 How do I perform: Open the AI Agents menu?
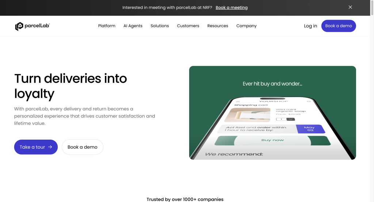[x=133, y=26]
